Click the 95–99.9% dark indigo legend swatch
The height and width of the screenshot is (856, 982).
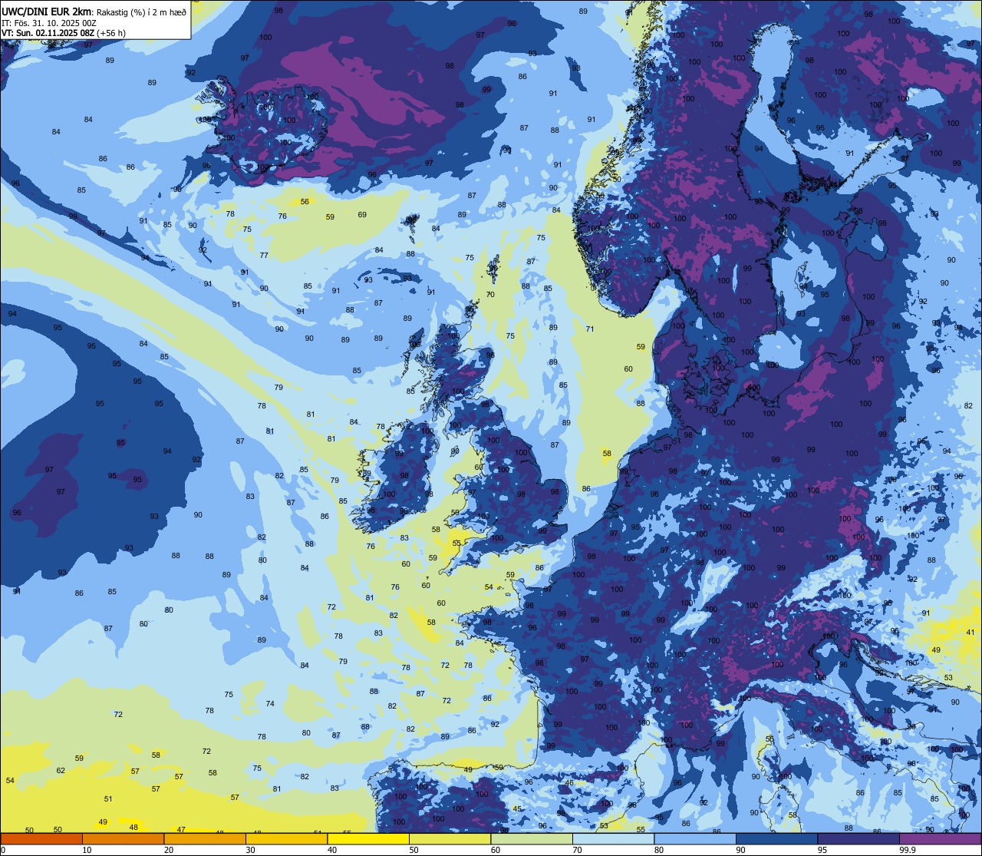[858, 838]
